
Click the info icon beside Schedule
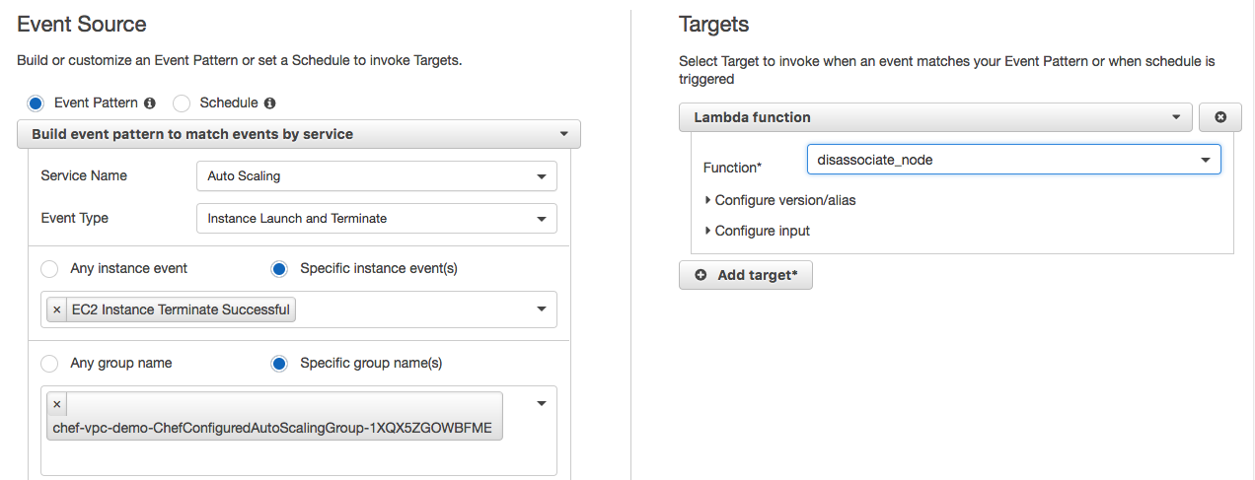[x=270, y=103]
